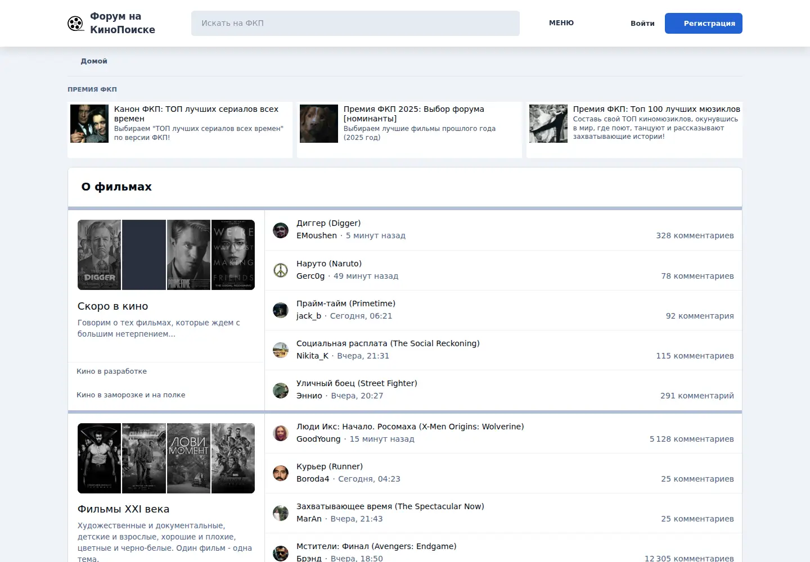This screenshot has width=810, height=562.
Task: Open jack_b's avatar in Primetime row
Action: 281,310
